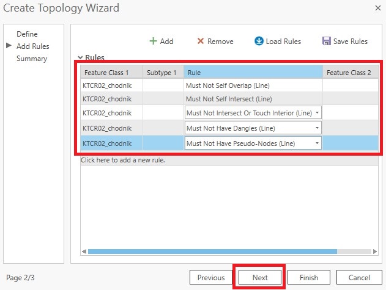Jump to the Summary step
Screen dimensions: 386x290
[x=32, y=59]
